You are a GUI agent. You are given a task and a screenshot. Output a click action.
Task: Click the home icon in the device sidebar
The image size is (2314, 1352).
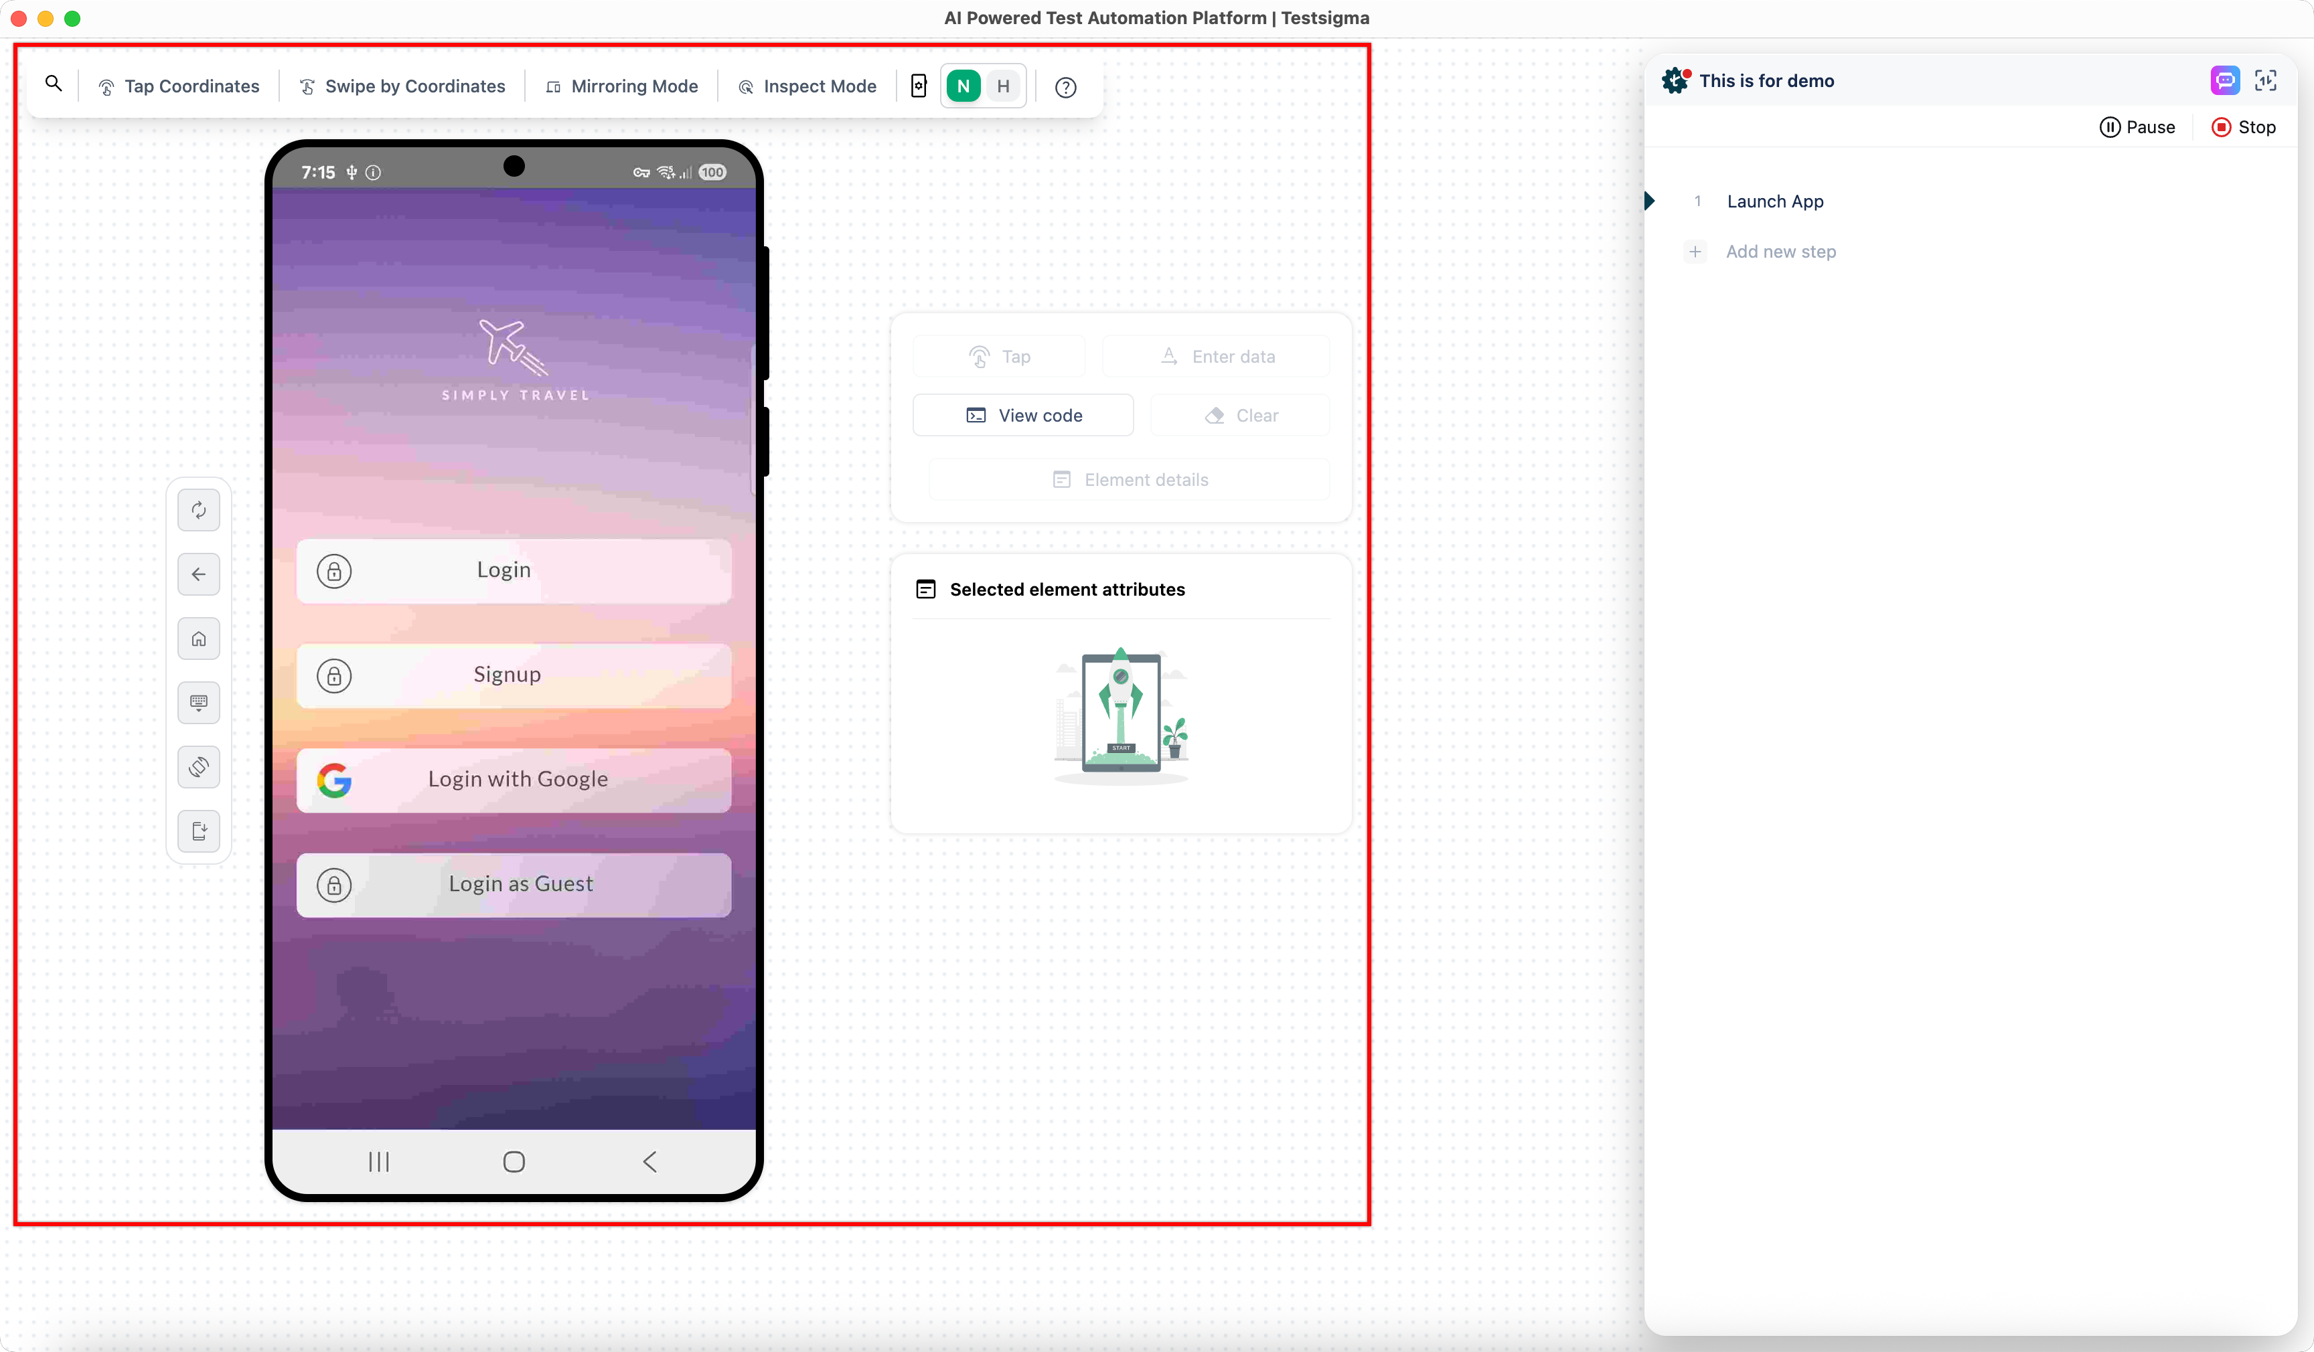click(198, 639)
